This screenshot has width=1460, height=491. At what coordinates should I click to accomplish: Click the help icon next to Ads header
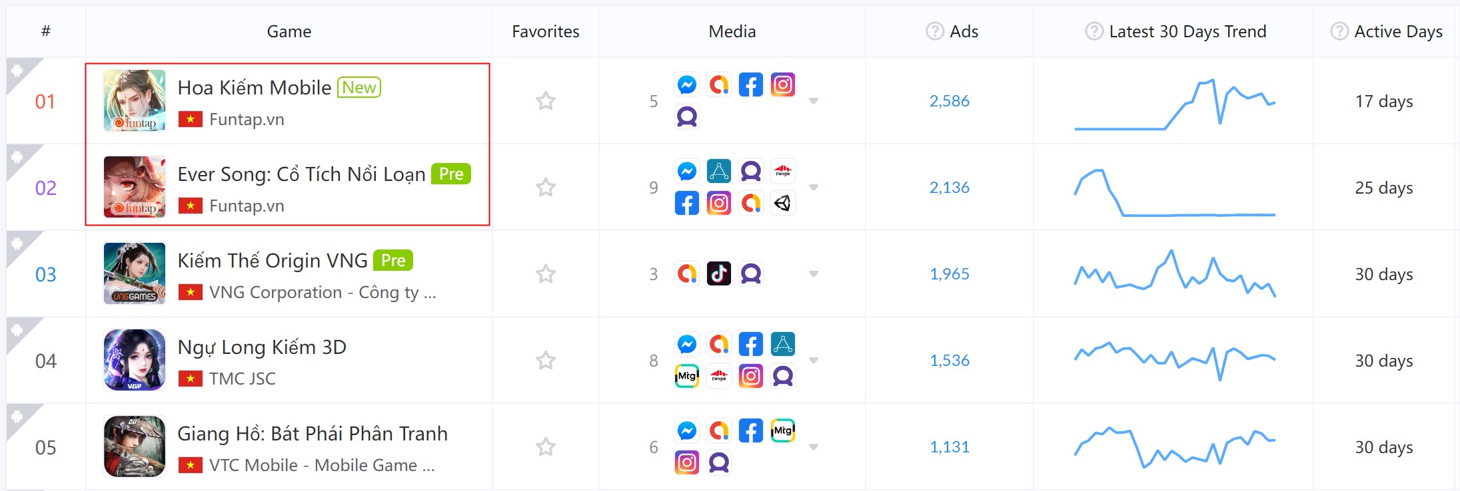[x=935, y=31]
